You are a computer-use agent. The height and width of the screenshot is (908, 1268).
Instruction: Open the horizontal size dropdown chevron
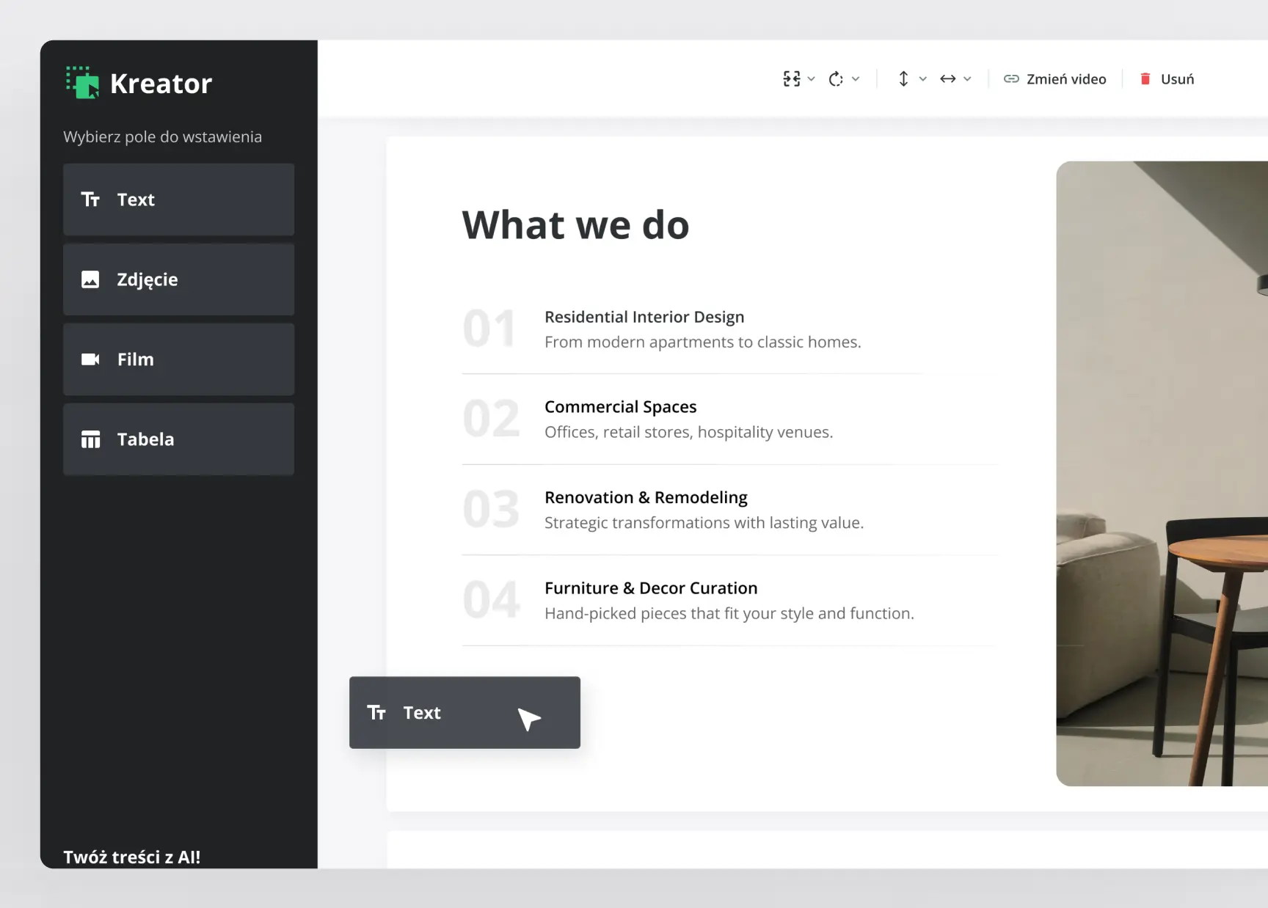pyautogui.click(x=968, y=79)
